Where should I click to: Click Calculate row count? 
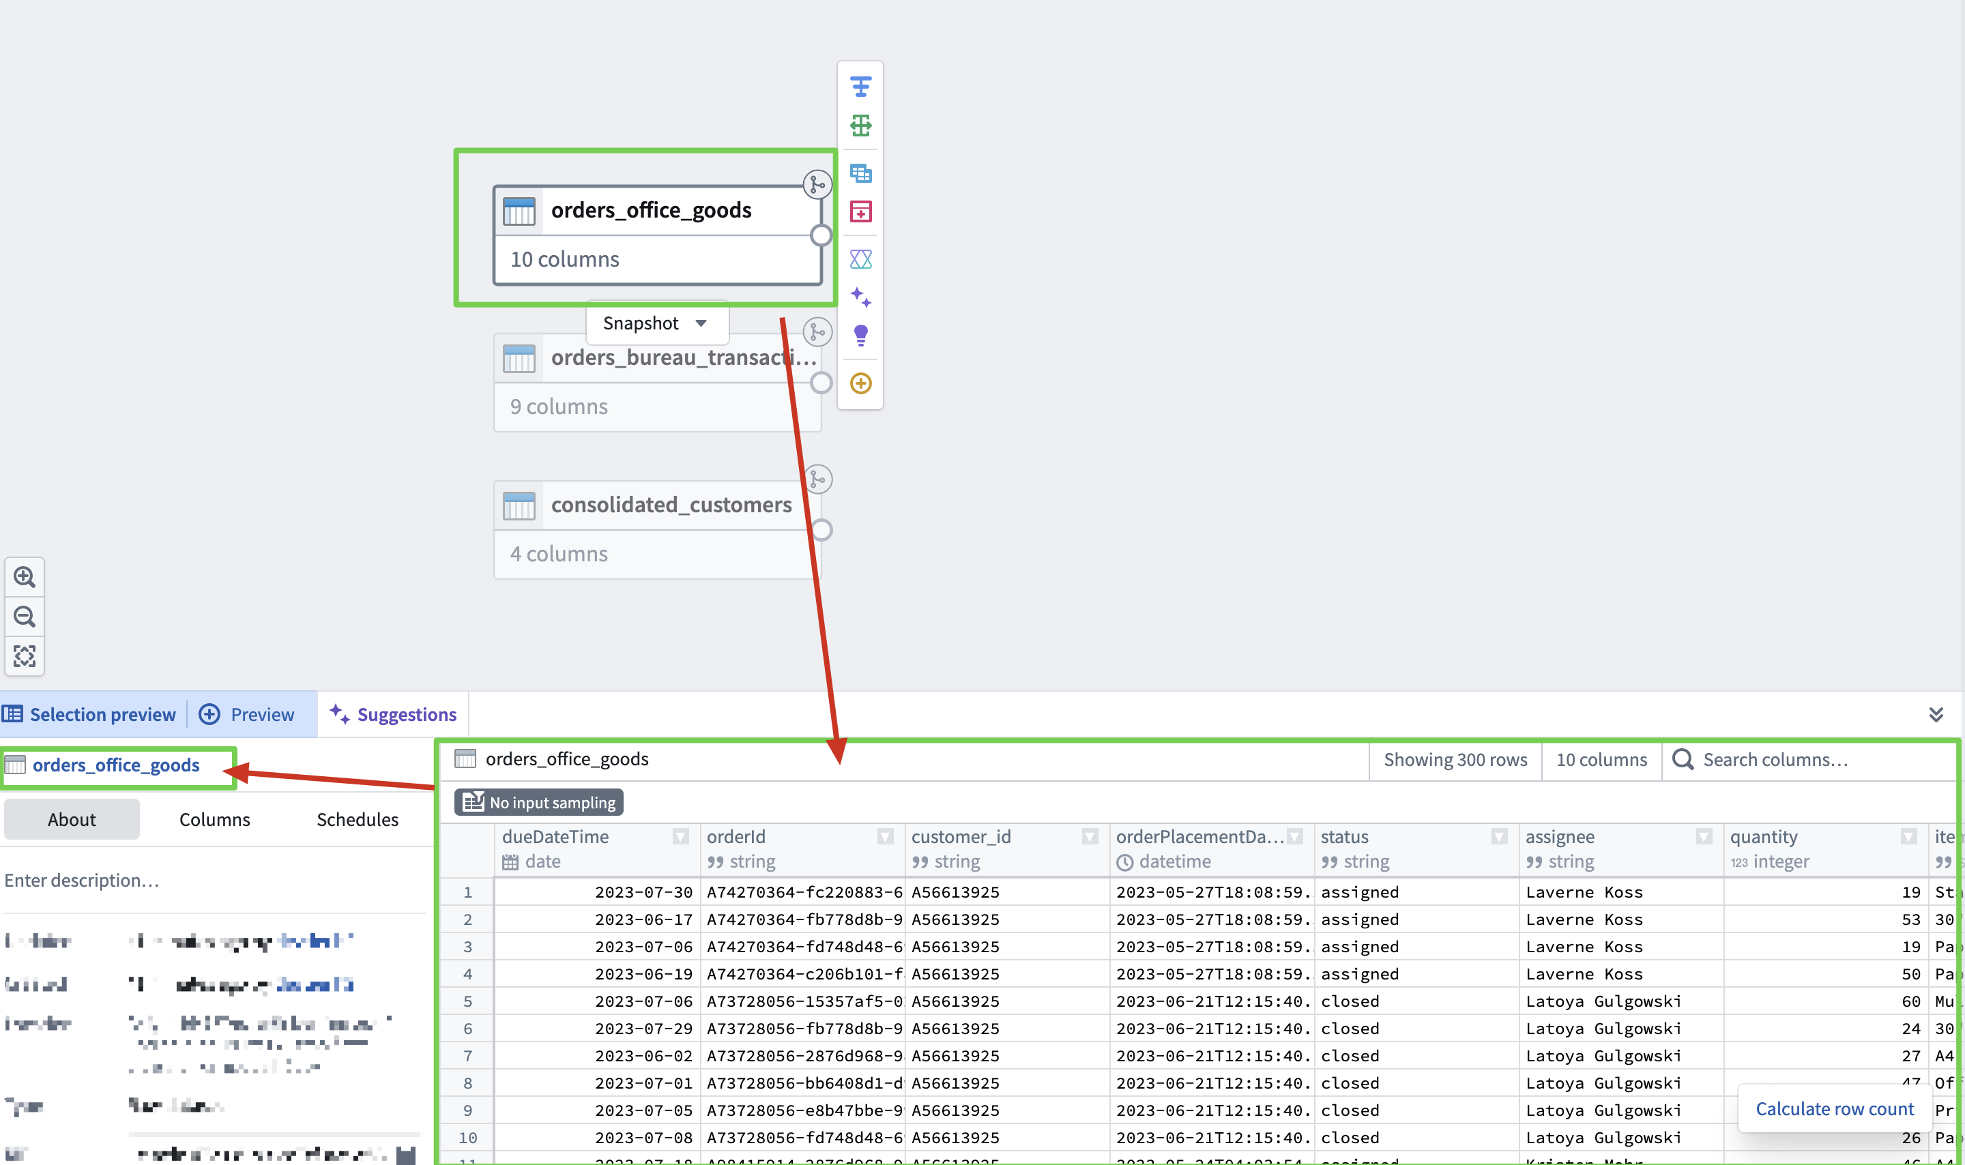pos(1834,1108)
